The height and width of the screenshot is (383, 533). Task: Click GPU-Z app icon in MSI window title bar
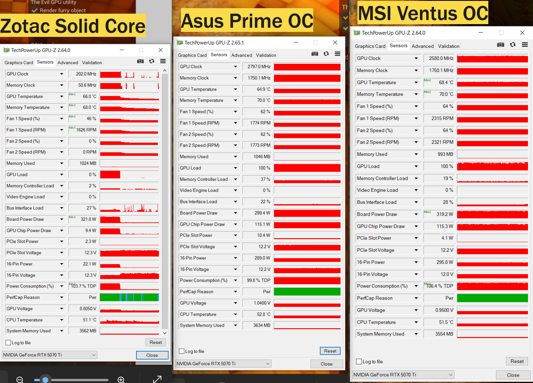click(357, 33)
